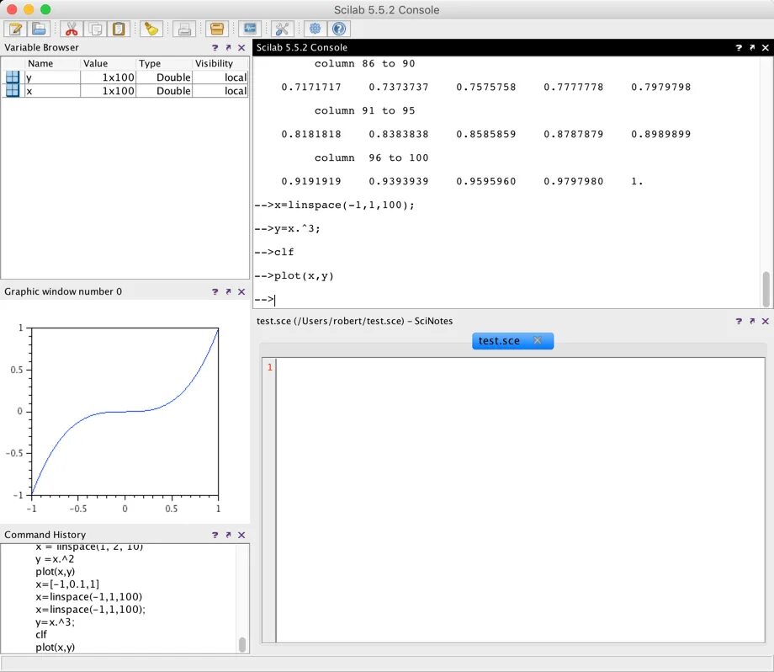Viewport: 774px width, 672px height.
Task: Undock the Scilab Console panel
Action: [x=752, y=47]
